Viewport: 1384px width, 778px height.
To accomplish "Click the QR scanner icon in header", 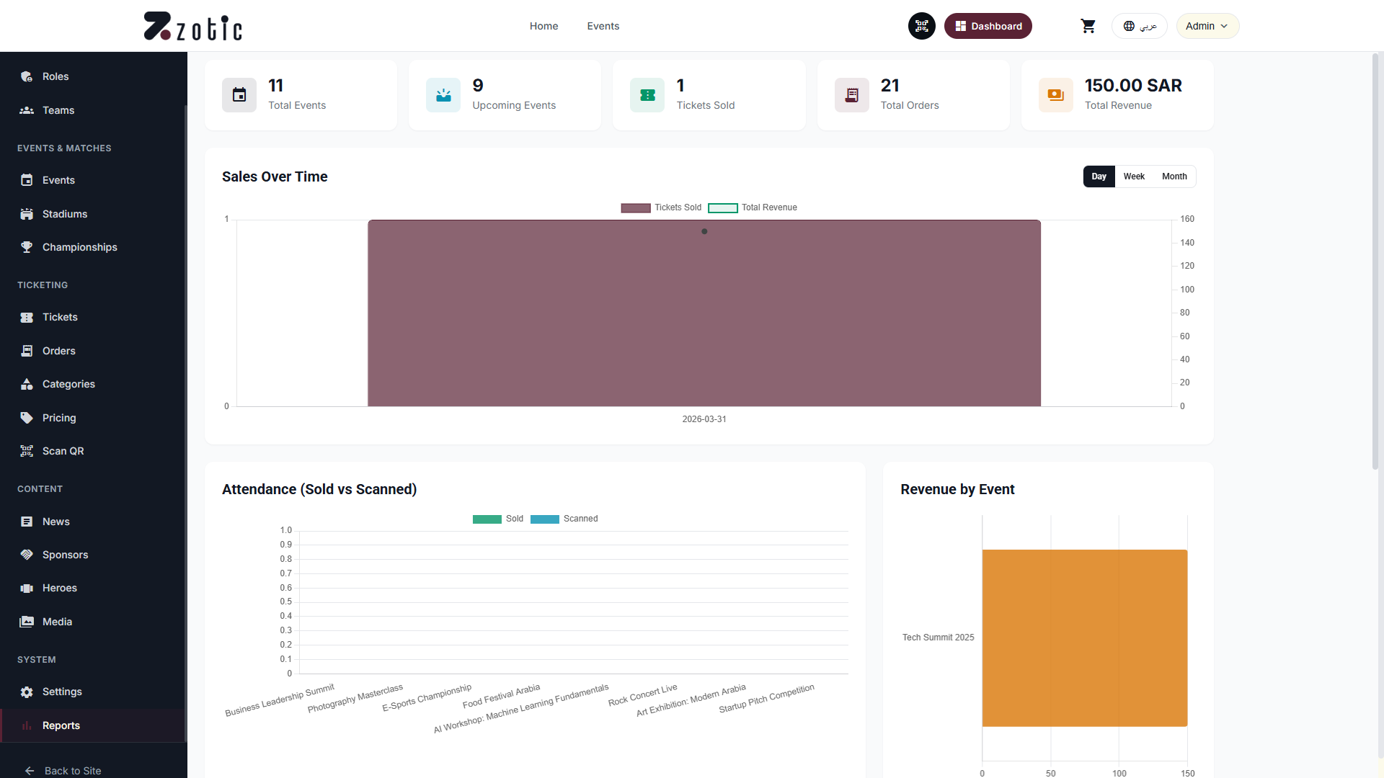I will tap(921, 26).
